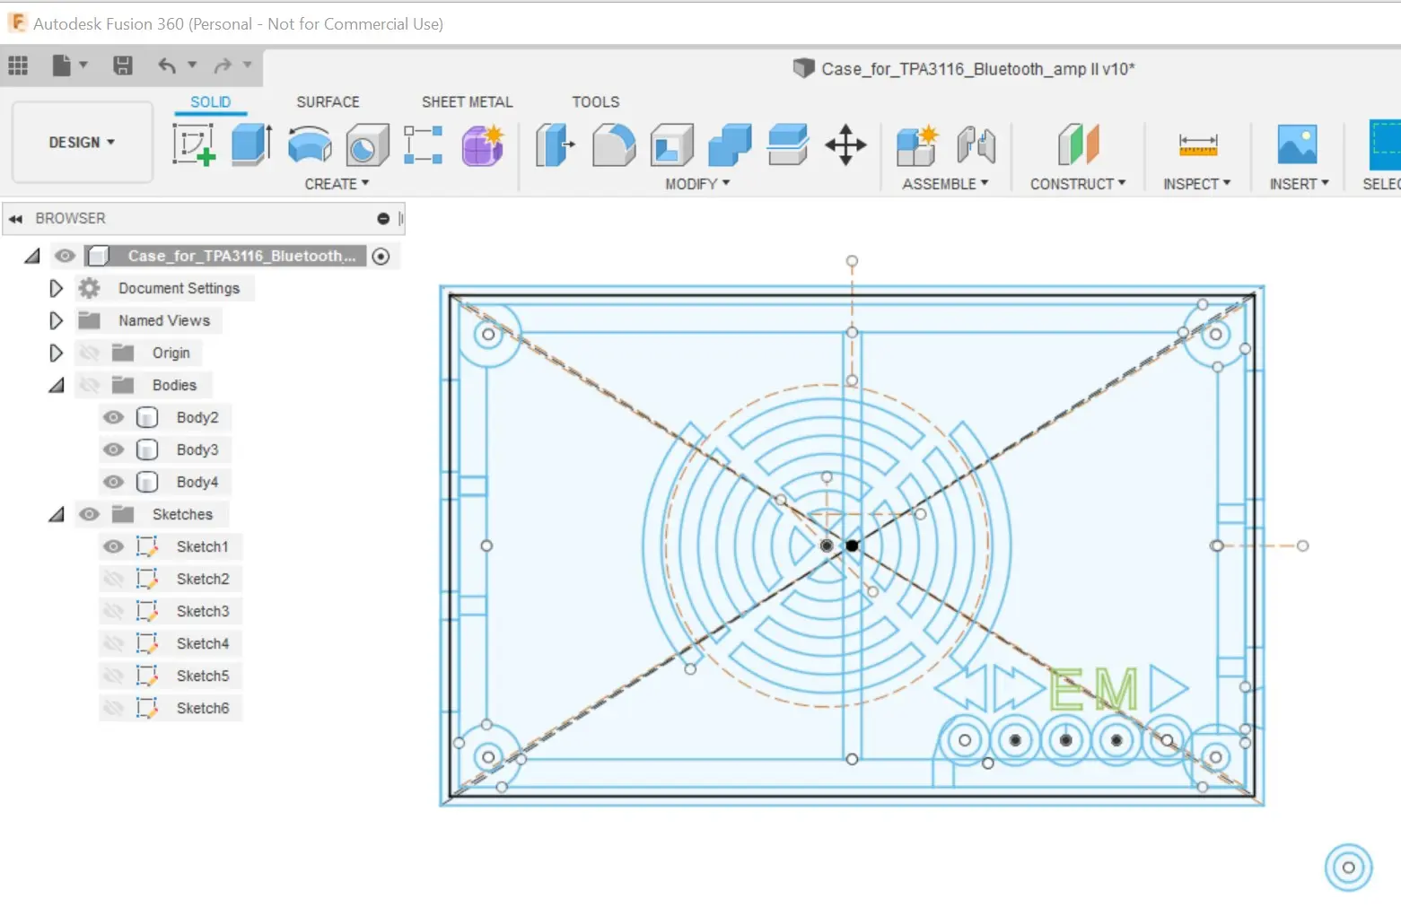Switch to the SHEET METAL tab
This screenshot has height=916, width=1401.
(x=468, y=102)
